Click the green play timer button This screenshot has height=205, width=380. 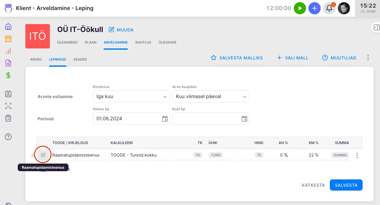point(300,8)
